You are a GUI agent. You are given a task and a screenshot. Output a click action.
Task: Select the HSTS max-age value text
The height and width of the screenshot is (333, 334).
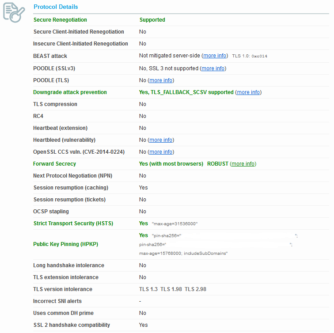point(175,224)
